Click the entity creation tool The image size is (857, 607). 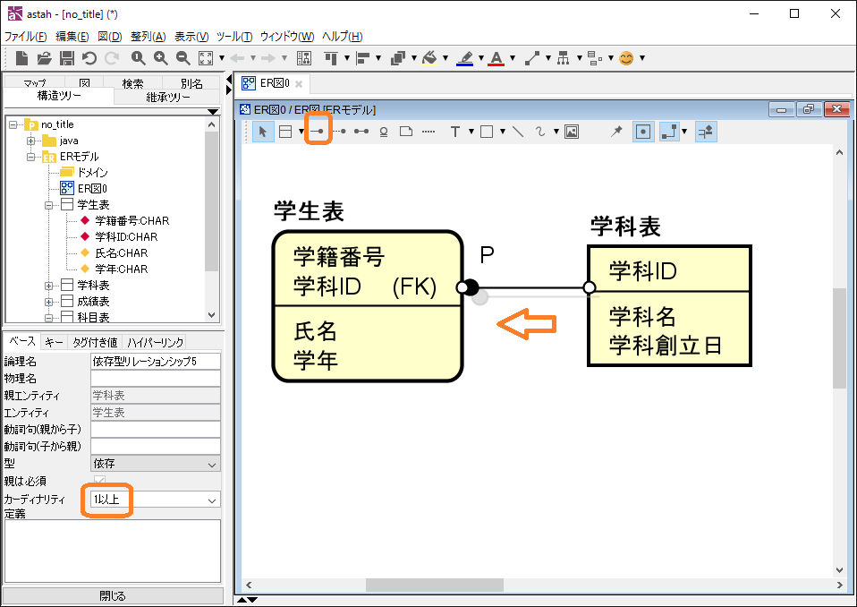pos(285,132)
